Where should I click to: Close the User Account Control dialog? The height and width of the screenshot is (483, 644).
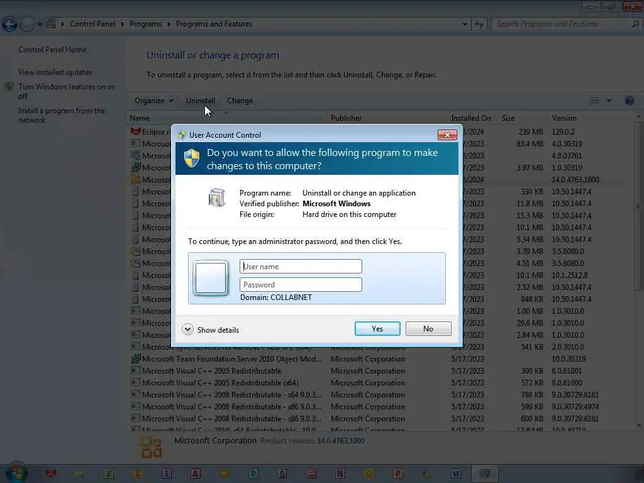(x=447, y=135)
